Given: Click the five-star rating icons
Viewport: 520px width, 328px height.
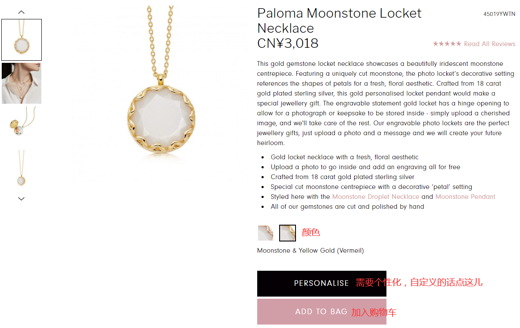Looking at the screenshot, I should coord(447,44).
